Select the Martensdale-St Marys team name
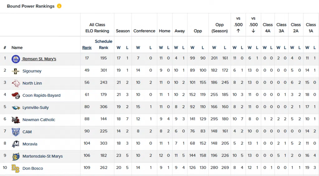This screenshot has width=319, height=176. (42, 156)
